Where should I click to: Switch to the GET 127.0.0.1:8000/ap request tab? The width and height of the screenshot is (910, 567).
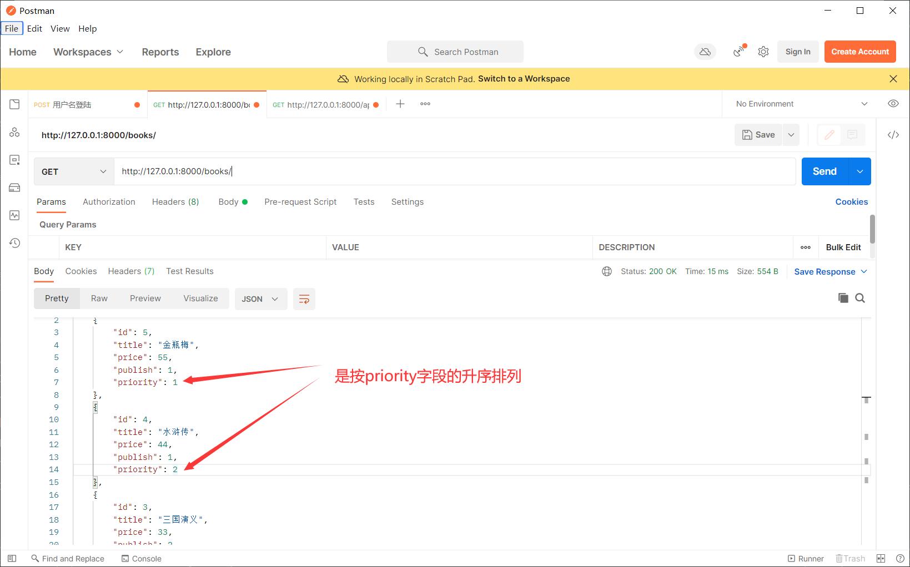click(x=326, y=104)
